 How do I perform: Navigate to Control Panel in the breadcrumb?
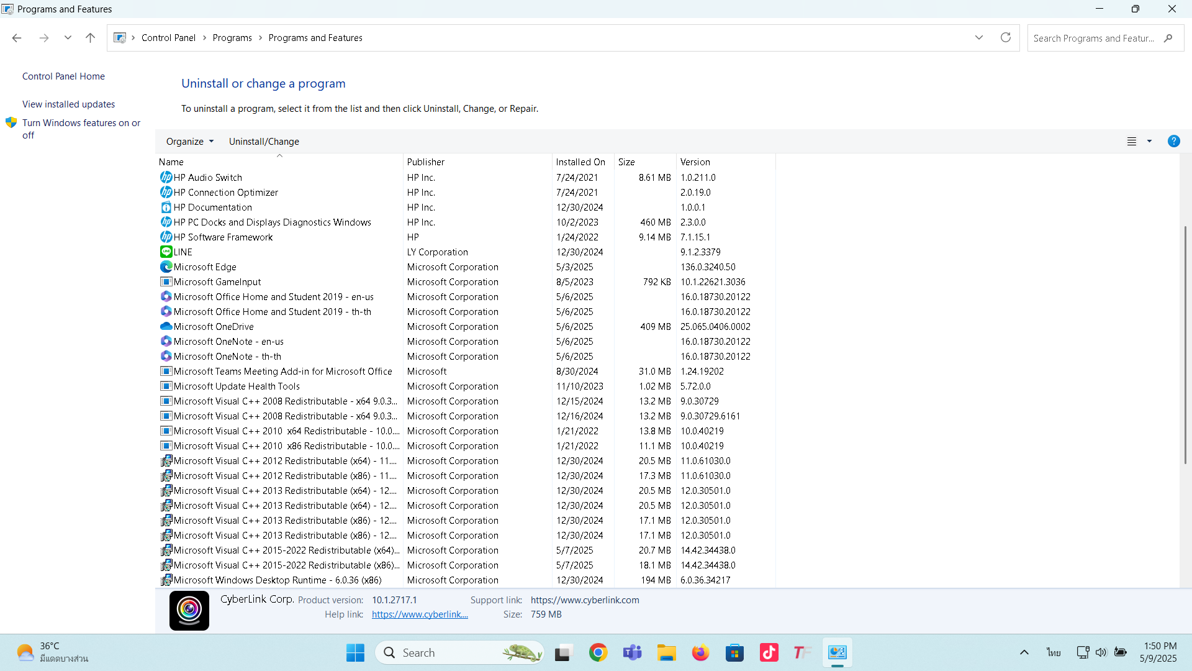coord(168,38)
